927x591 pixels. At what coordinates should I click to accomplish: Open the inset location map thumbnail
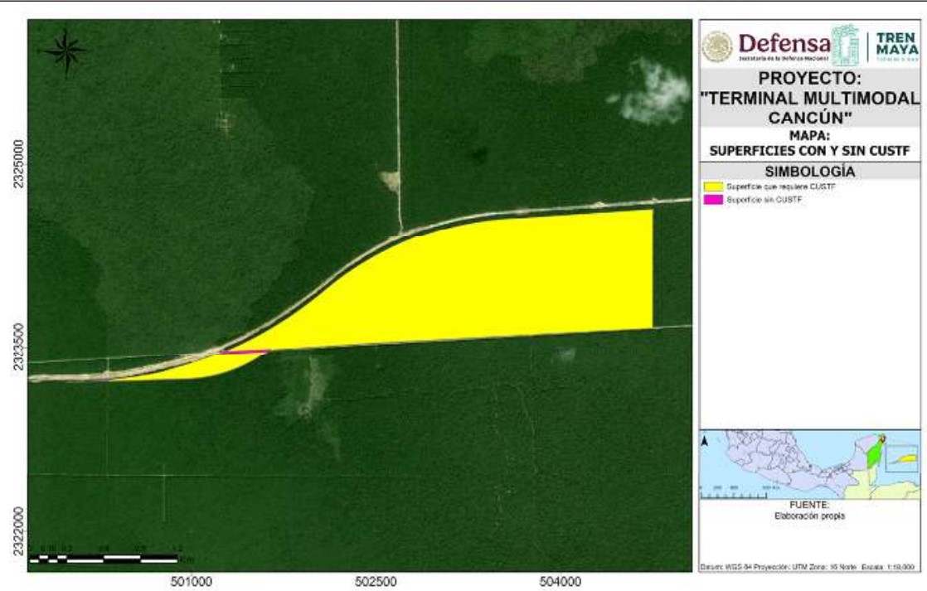pyautogui.click(x=809, y=464)
